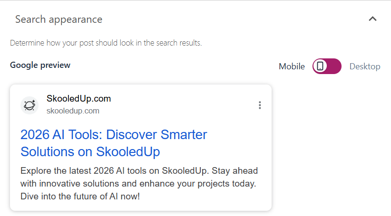Click the "with innovative solutions" description line
The height and width of the screenshot is (216, 391).
[139, 184]
